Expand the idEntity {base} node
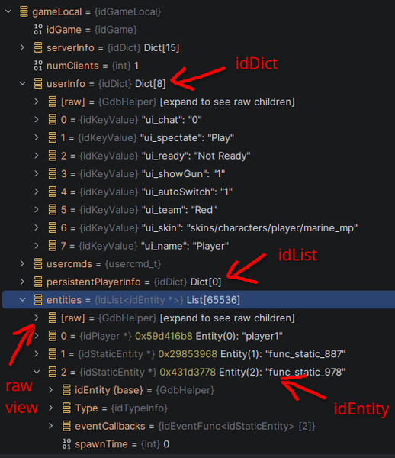 tap(51, 390)
